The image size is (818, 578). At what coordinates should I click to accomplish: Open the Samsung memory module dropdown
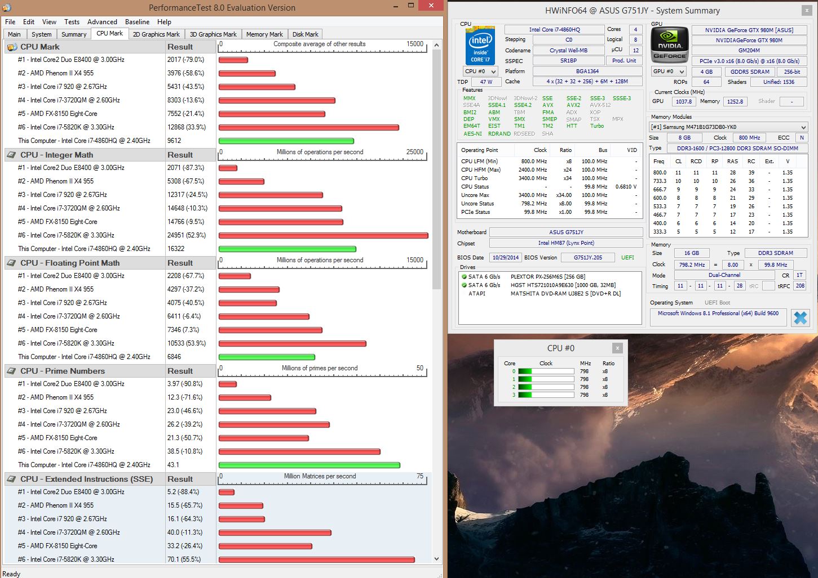point(728,127)
